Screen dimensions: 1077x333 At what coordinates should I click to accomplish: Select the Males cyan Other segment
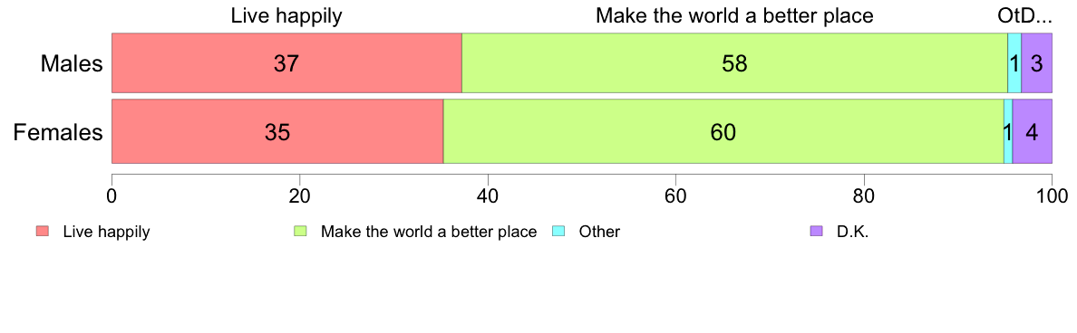1014,62
